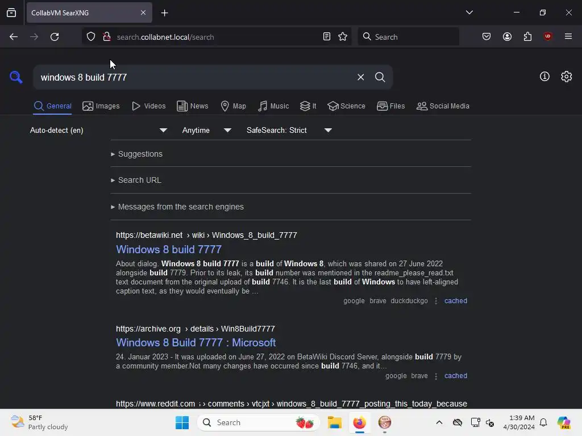The width and height of the screenshot is (582, 436).
Task: Open Windows 8 Build 7777 : Microsoft result
Action: pyautogui.click(x=196, y=342)
